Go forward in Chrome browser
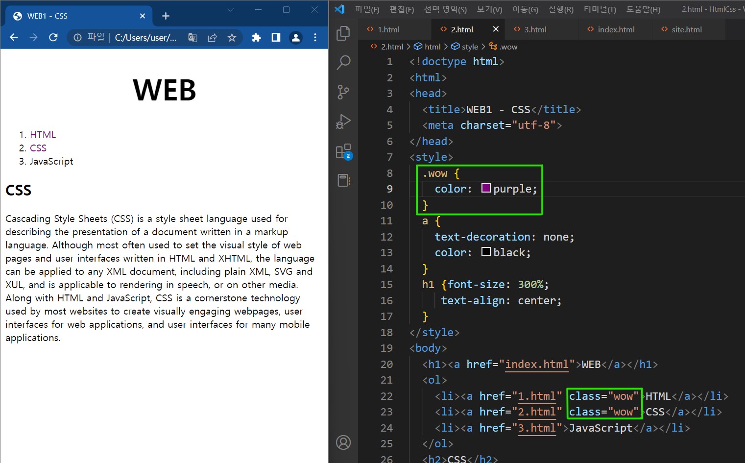 (x=33, y=37)
